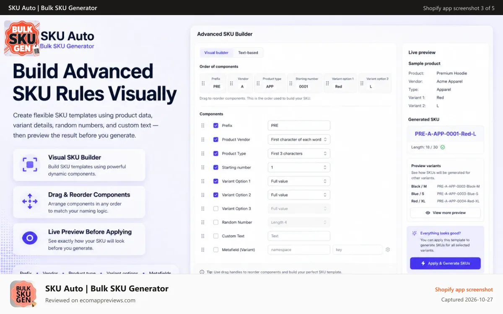The width and height of the screenshot is (503, 314).
Task: Open the Variant Option 2 Full value dropdown
Action: (x=299, y=195)
